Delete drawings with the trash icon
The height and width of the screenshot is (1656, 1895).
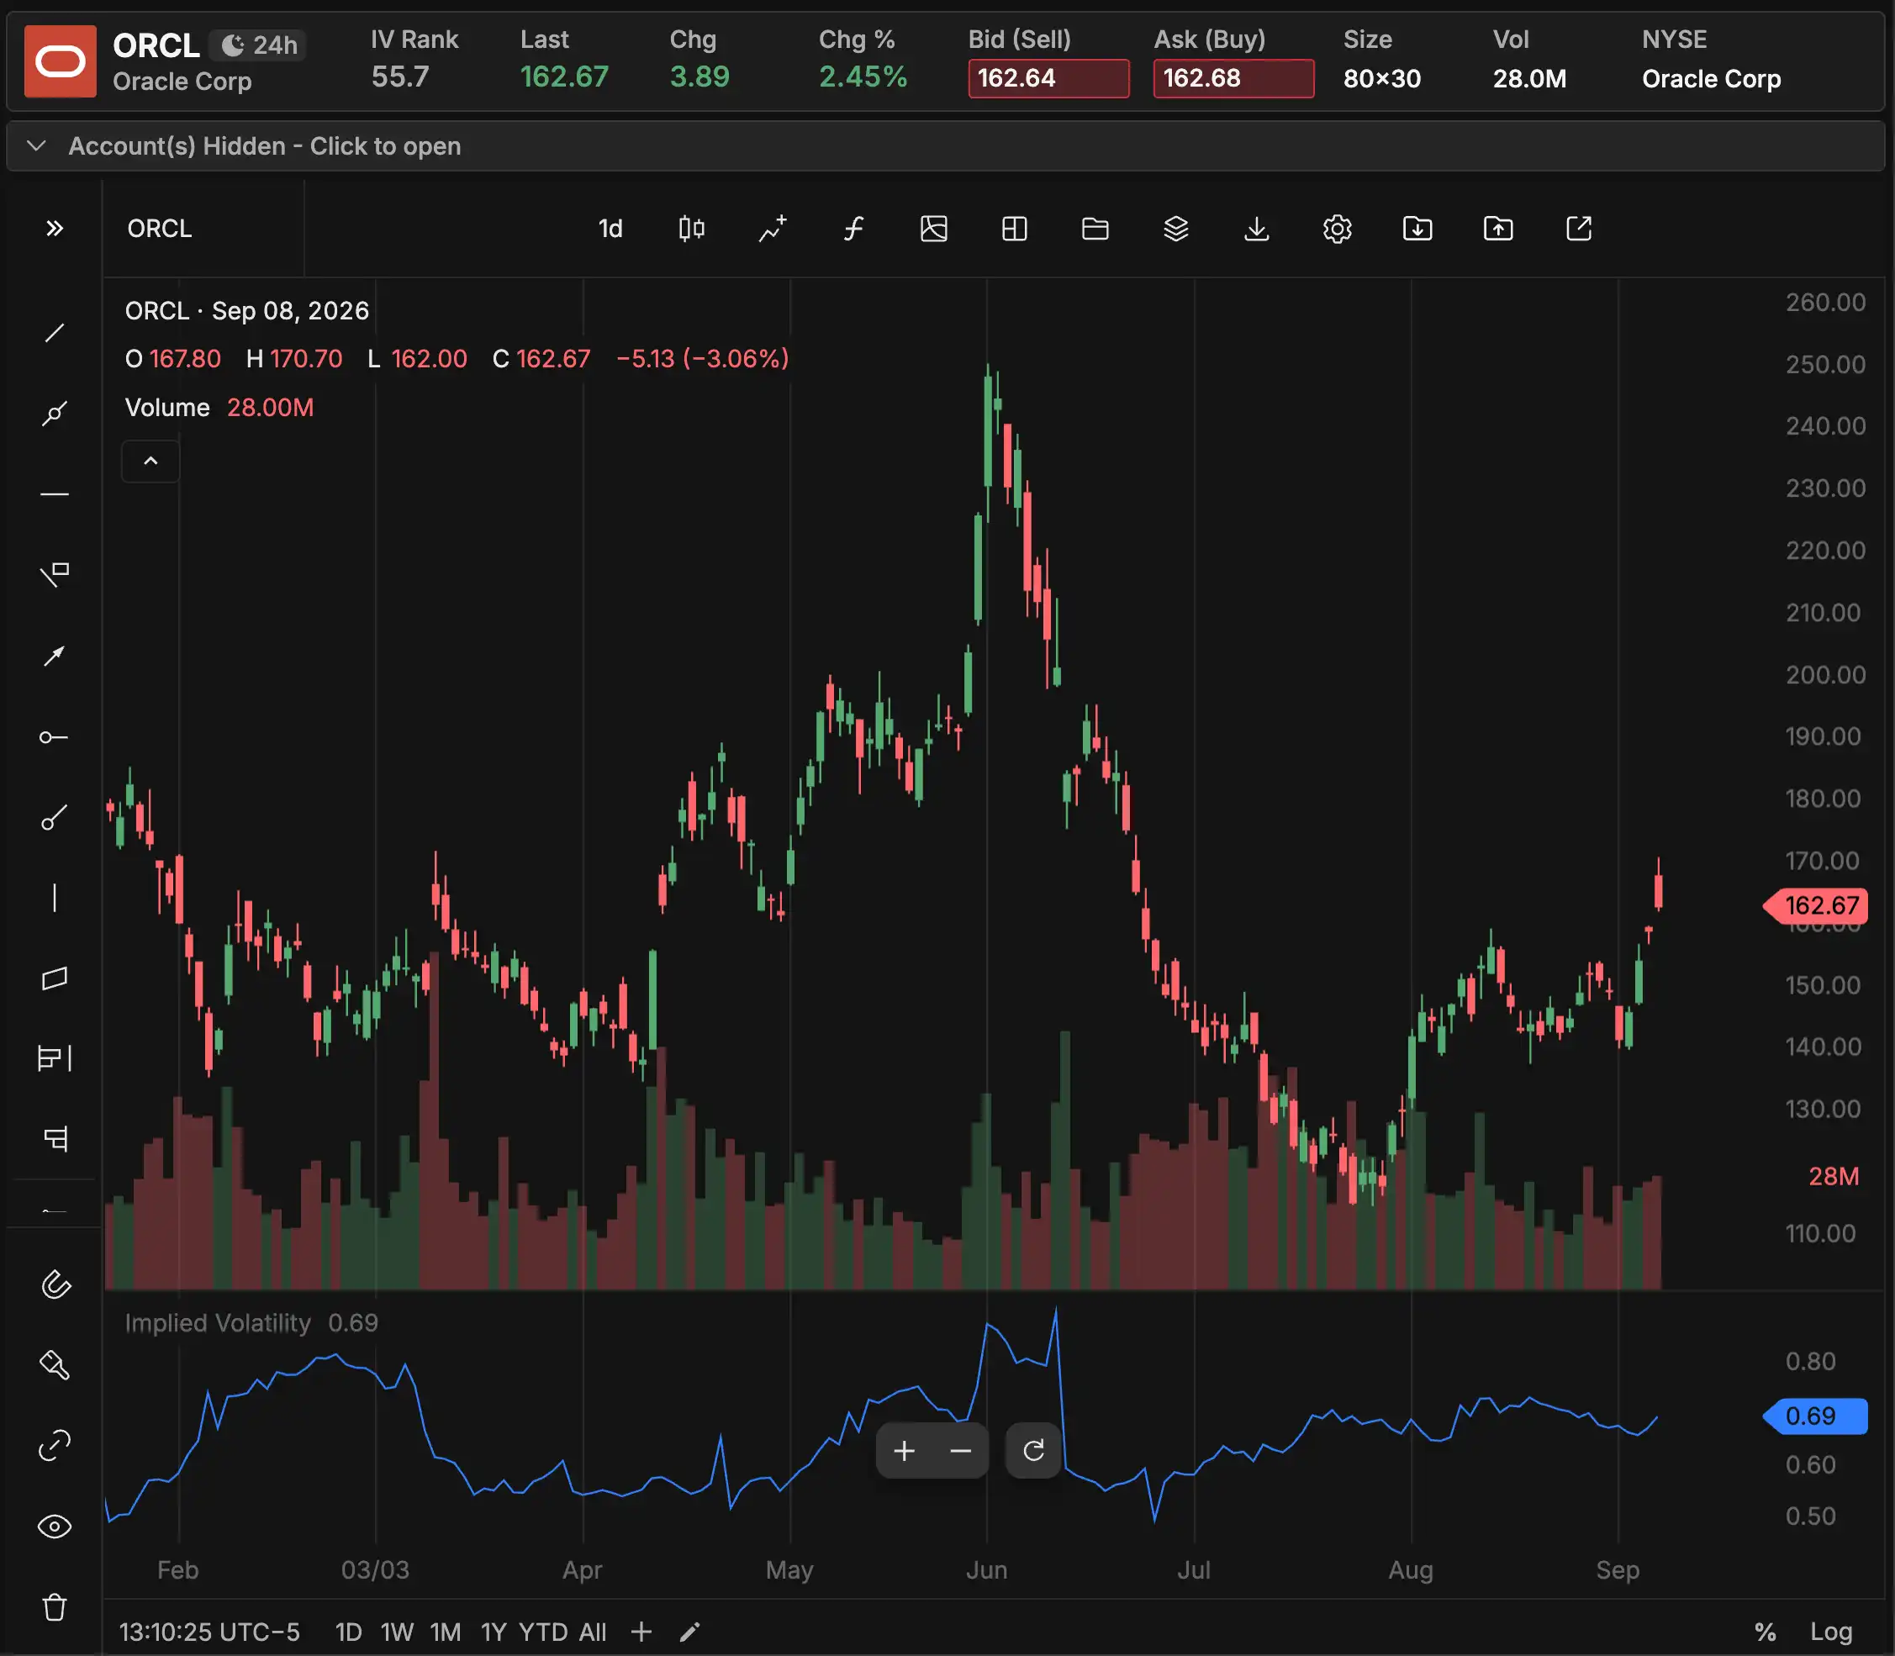point(55,1607)
